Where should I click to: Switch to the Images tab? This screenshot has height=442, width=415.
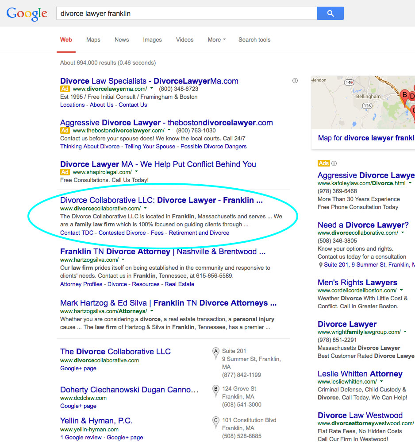pyautogui.click(x=152, y=40)
